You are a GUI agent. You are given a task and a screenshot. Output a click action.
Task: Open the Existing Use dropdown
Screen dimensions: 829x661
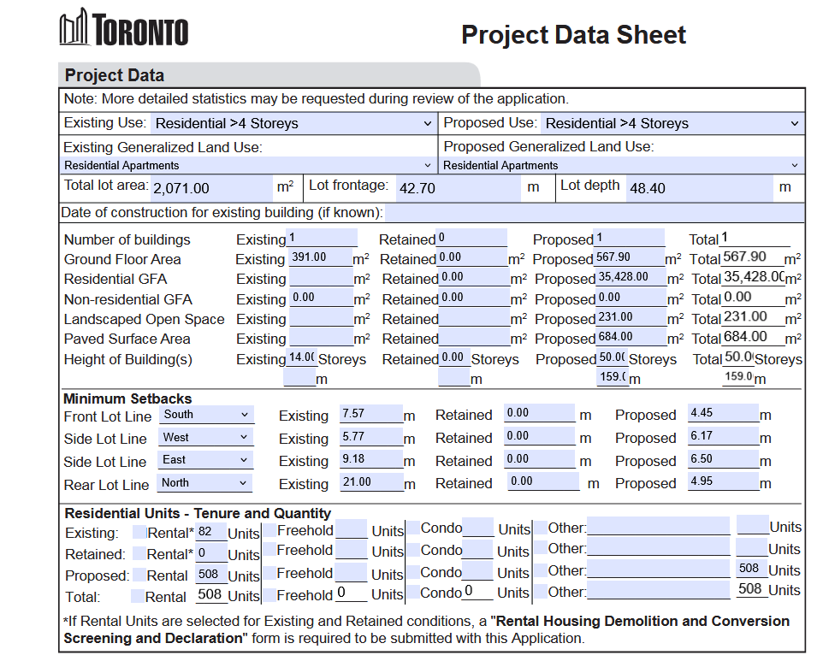(x=293, y=123)
